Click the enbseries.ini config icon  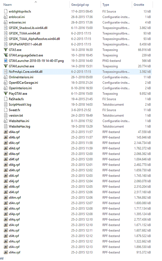[6, 22]
